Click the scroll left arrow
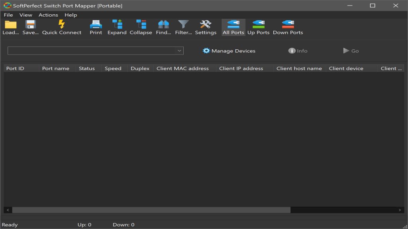Viewport: 408px width, 229px height. pyautogui.click(x=8, y=210)
